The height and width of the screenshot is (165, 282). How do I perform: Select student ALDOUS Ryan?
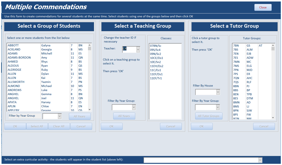[47, 66]
